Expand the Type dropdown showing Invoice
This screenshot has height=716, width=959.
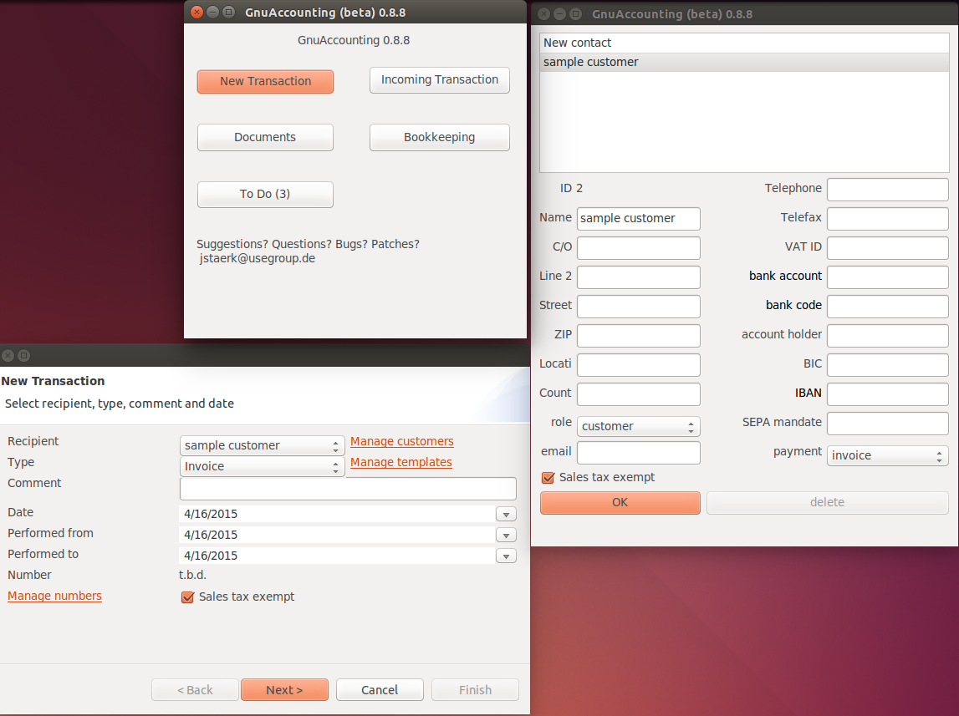(x=263, y=466)
